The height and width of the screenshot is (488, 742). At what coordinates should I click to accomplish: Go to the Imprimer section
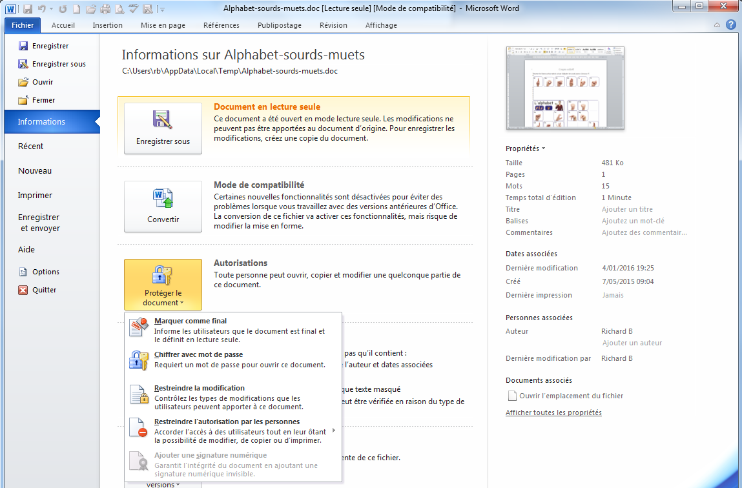click(35, 196)
